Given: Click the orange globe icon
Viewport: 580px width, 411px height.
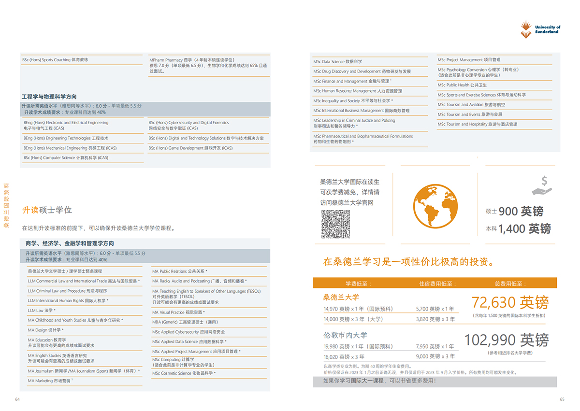Looking at the screenshot, I should click(x=435, y=206).
